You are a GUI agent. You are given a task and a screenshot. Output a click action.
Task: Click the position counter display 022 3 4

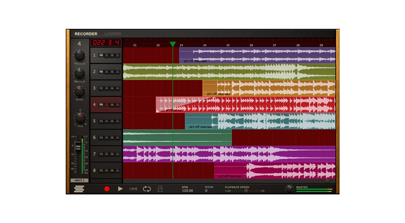[106, 43]
